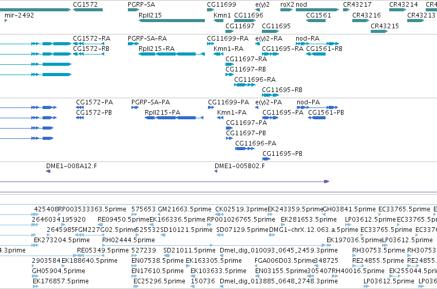Click the CR43216 gene label
This screenshot has width=437, height=289.
[x=367, y=15]
